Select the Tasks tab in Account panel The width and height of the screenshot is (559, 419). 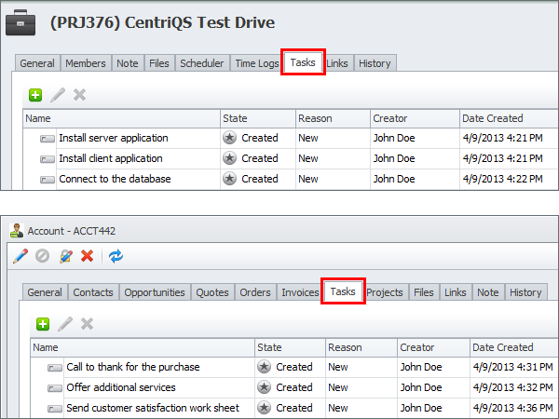[343, 291]
